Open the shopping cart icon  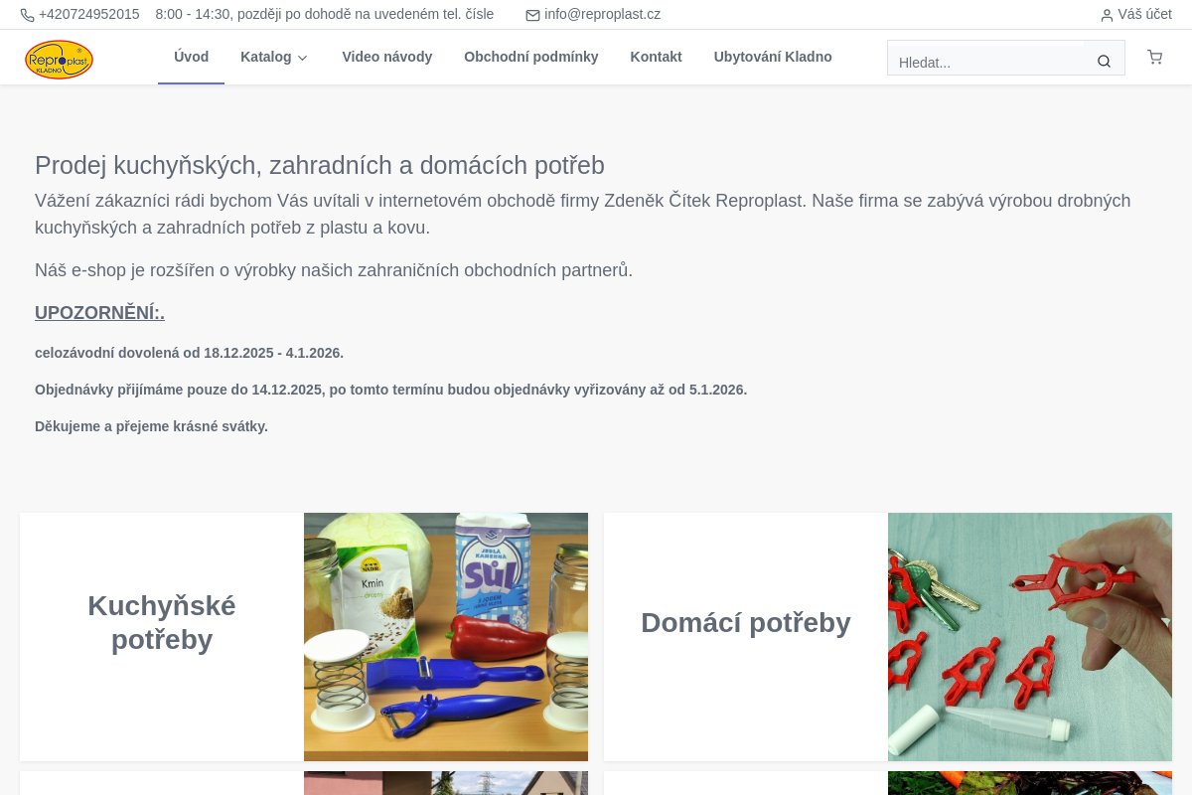tap(1154, 57)
